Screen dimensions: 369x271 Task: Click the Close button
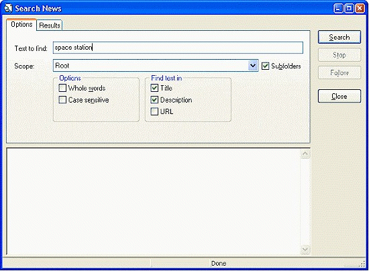[x=339, y=96]
